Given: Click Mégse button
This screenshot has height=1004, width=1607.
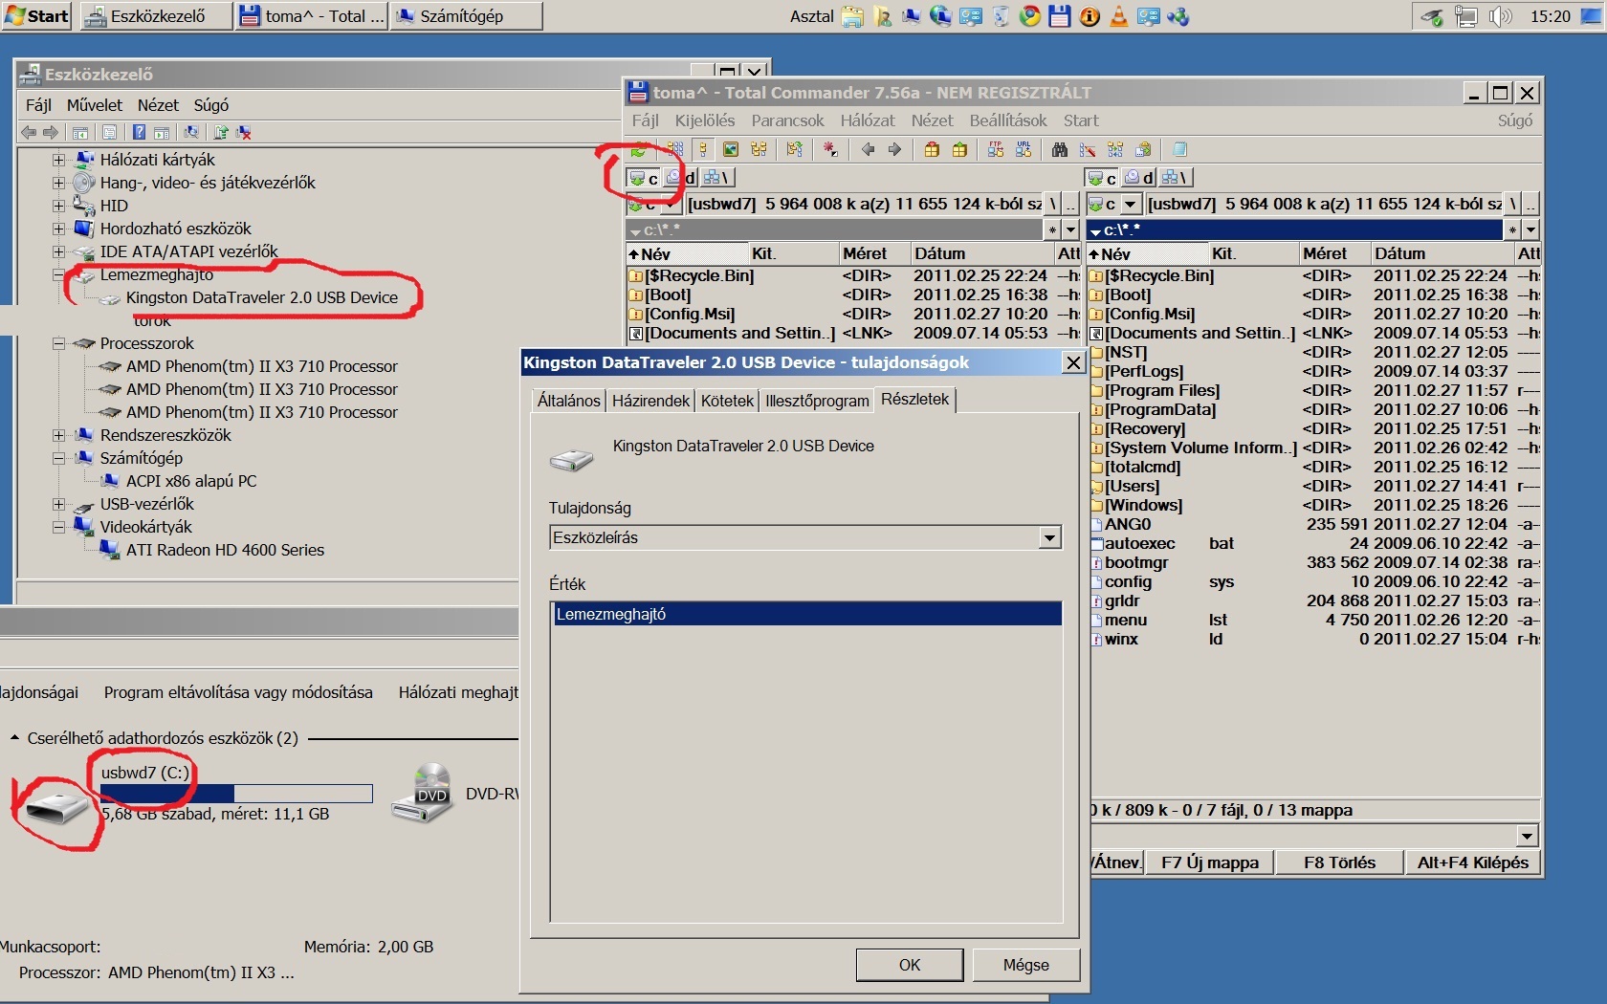Looking at the screenshot, I should pyautogui.click(x=1026, y=965).
